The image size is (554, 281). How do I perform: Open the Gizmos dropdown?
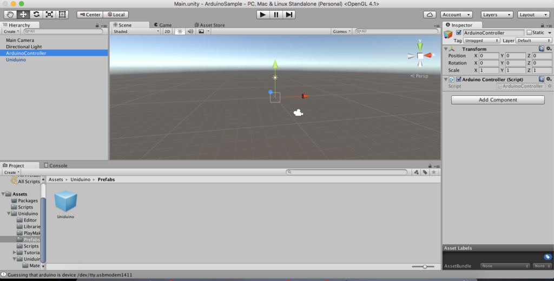tap(341, 31)
